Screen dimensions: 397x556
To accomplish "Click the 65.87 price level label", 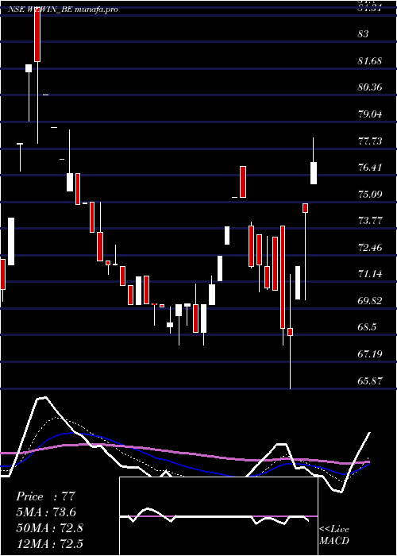I will pyautogui.click(x=370, y=380).
